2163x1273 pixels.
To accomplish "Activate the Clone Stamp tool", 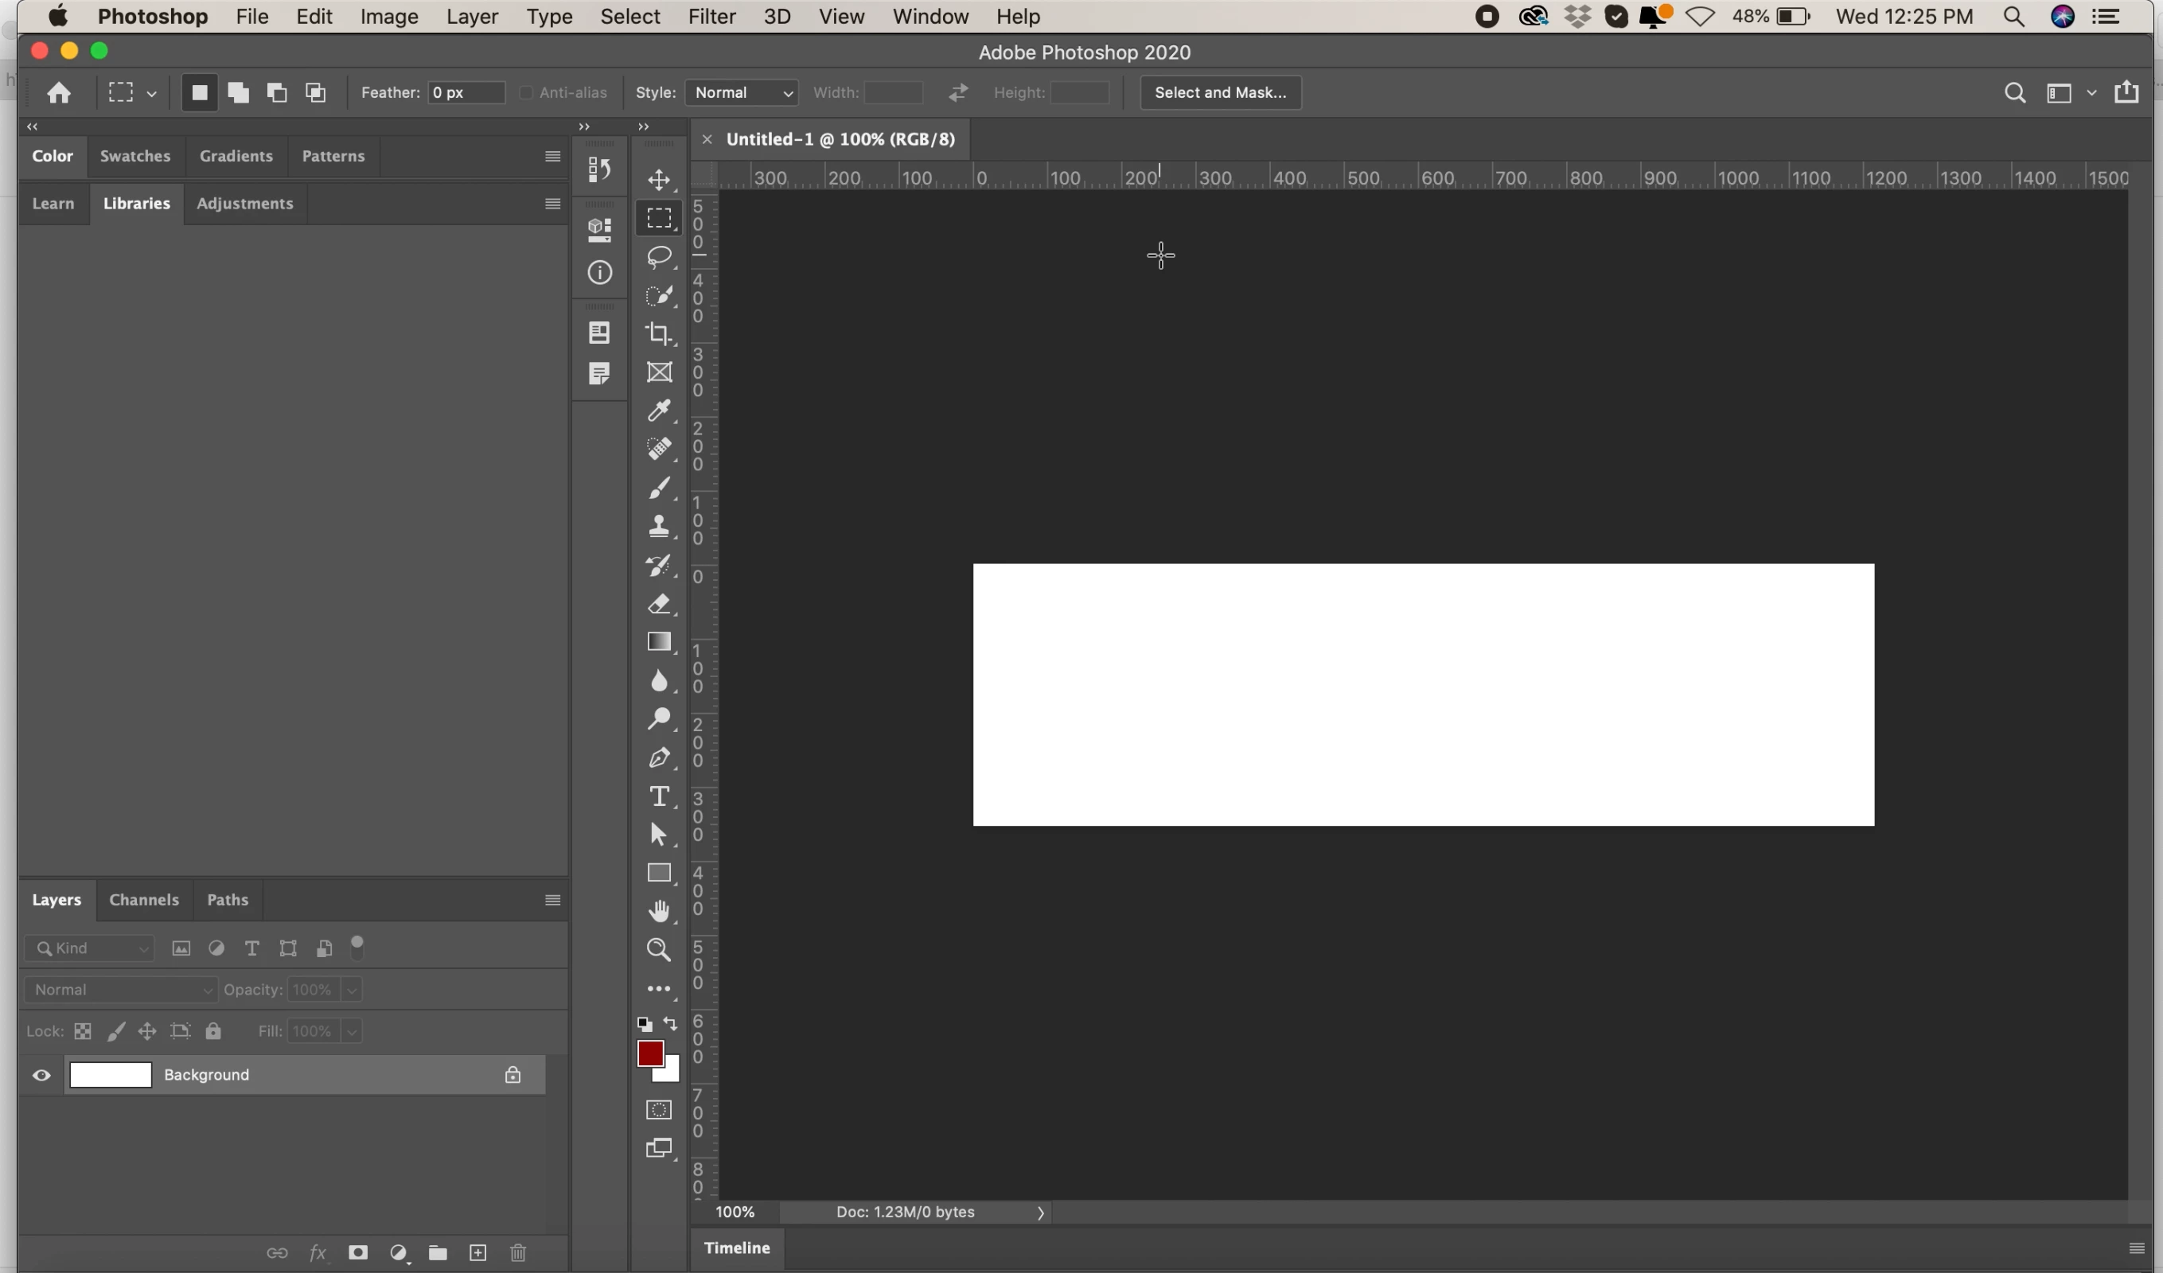I will click(658, 526).
